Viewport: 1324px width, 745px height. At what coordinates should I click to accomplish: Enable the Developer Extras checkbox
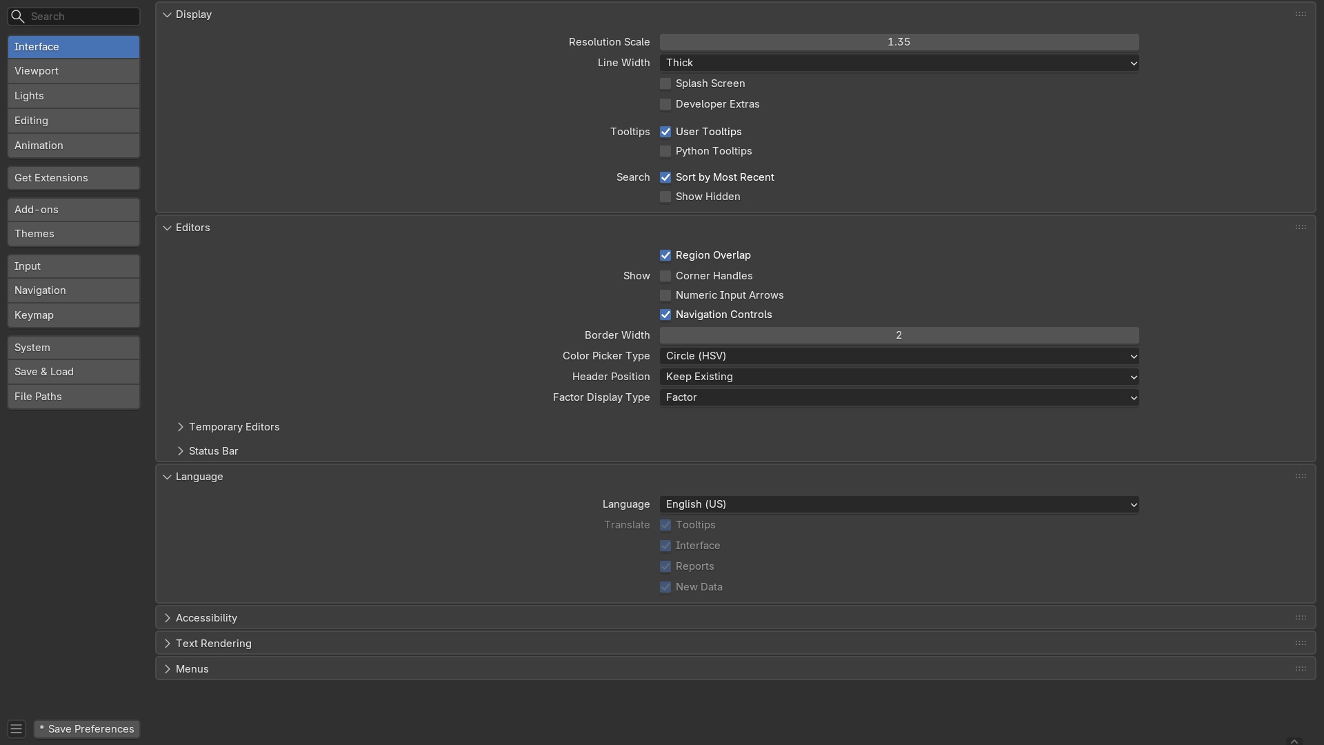[x=665, y=104]
